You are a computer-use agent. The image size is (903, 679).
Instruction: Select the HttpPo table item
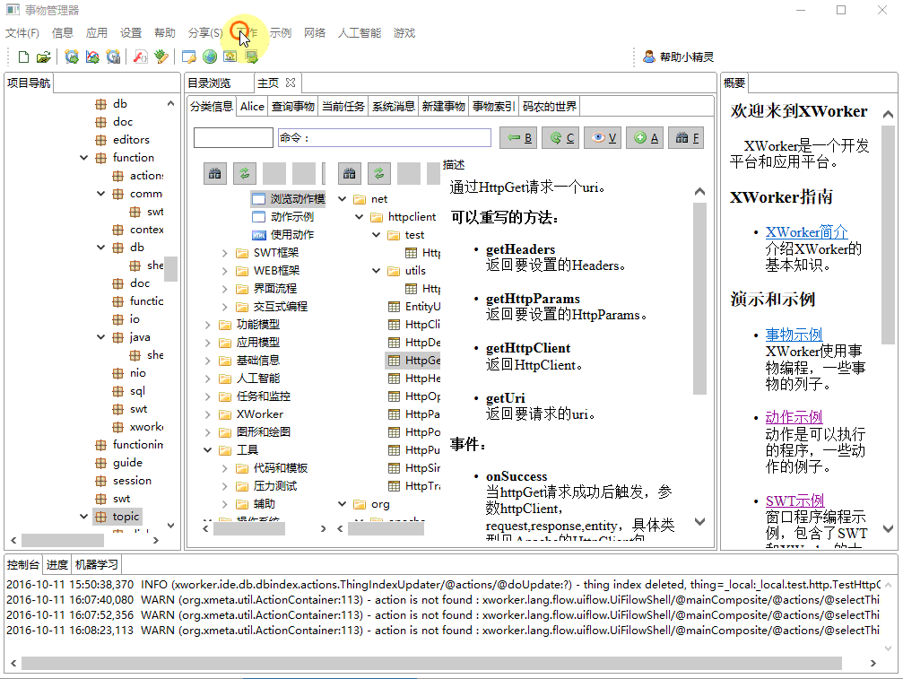(x=414, y=432)
